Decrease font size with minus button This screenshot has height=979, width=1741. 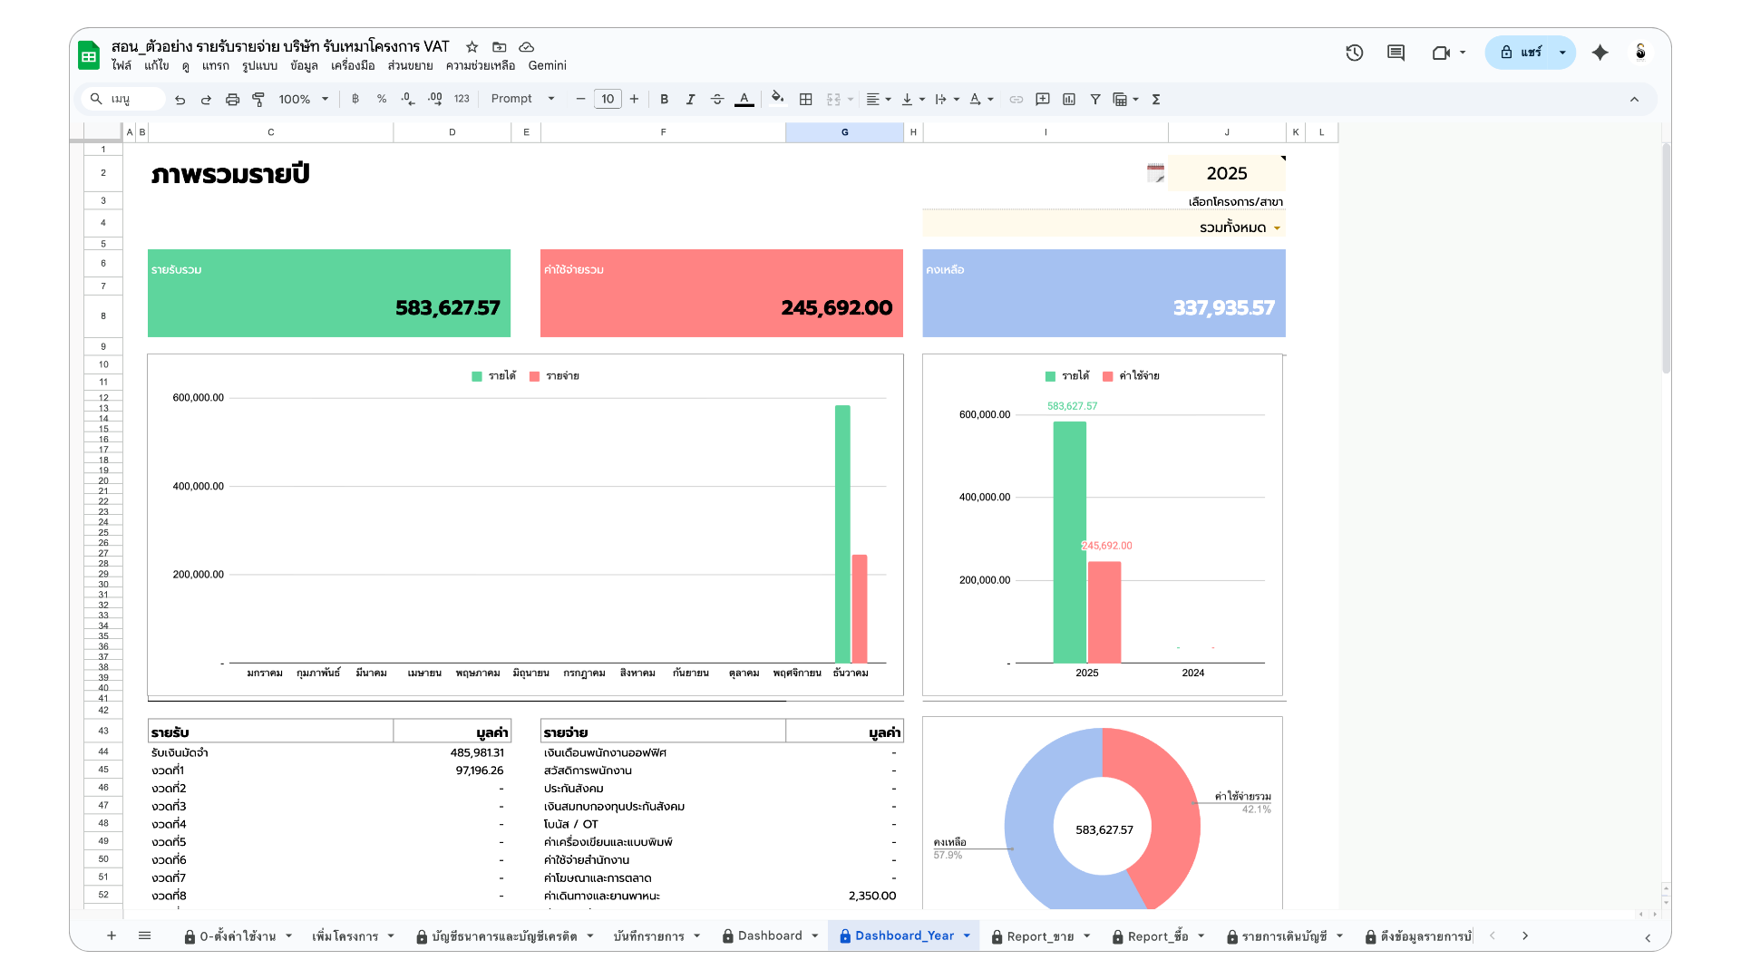(580, 100)
